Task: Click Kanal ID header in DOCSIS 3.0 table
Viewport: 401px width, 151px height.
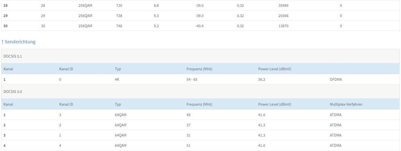Action: pyautogui.click(x=66, y=104)
